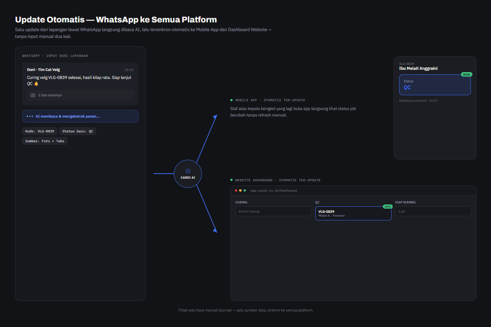491x327 pixels.
Task: Click the "Antrian kosong" box under CURING
Action: click(274, 211)
